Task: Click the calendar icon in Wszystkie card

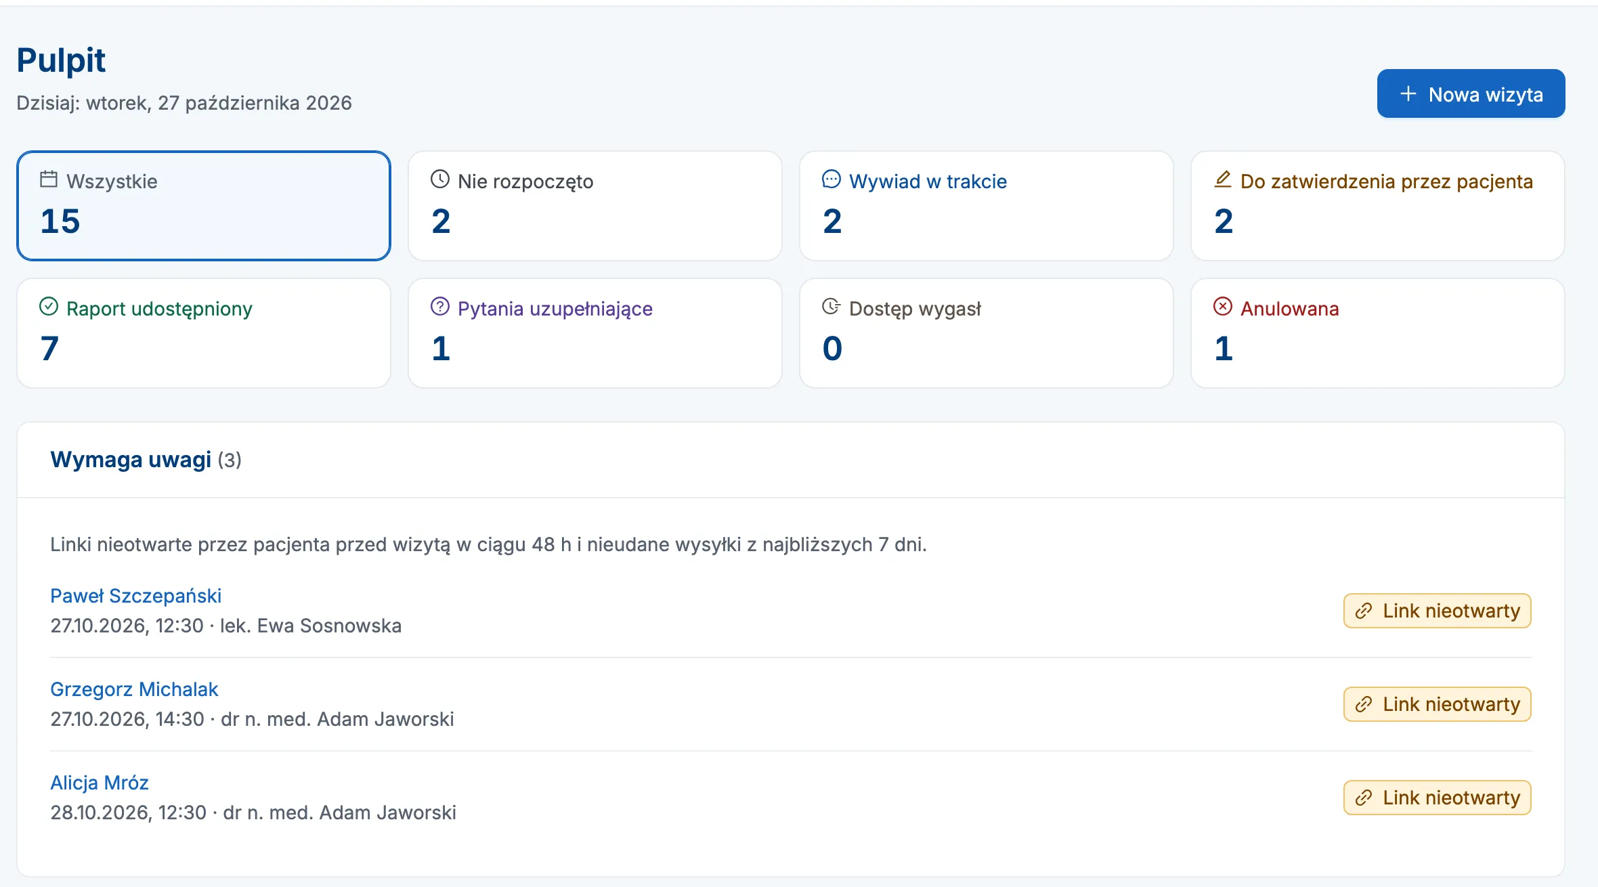Action: click(x=49, y=179)
